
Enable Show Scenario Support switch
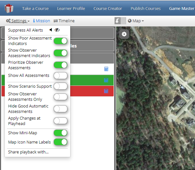click(x=60, y=86)
